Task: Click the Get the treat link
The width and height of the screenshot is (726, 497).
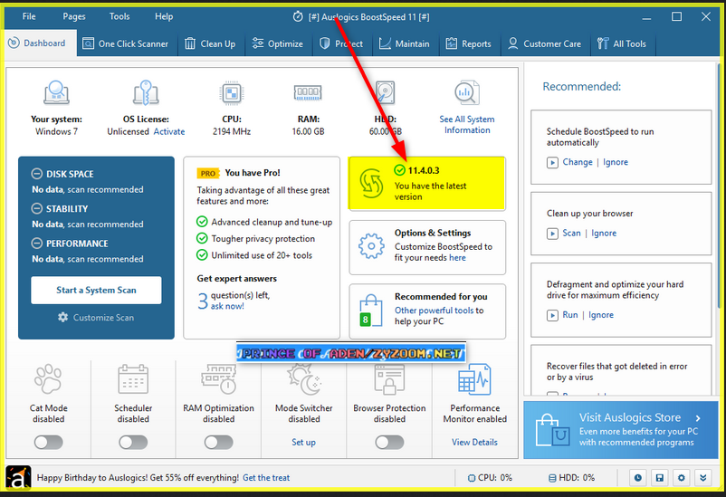Action: coord(266,478)
